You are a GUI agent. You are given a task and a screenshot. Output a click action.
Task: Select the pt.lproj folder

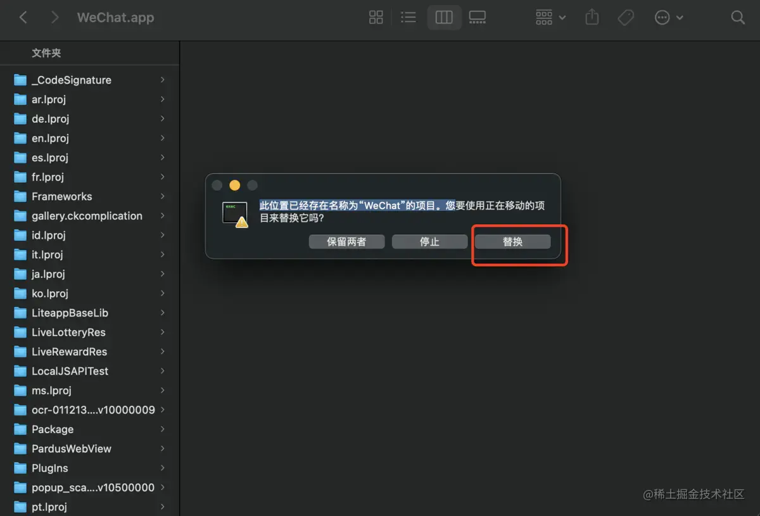point(90,507)
